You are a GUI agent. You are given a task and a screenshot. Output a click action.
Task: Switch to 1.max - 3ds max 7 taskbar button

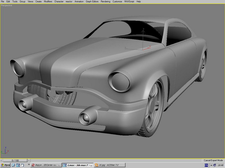(x=78, y=165)
